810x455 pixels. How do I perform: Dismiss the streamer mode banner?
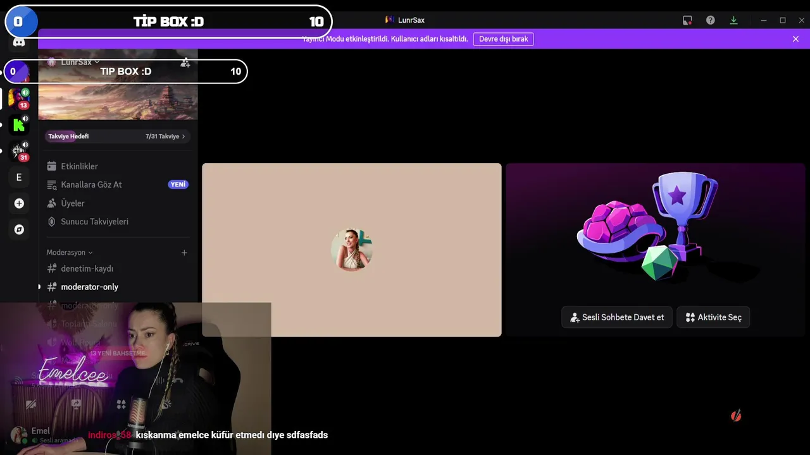click(x=795, y=39)
